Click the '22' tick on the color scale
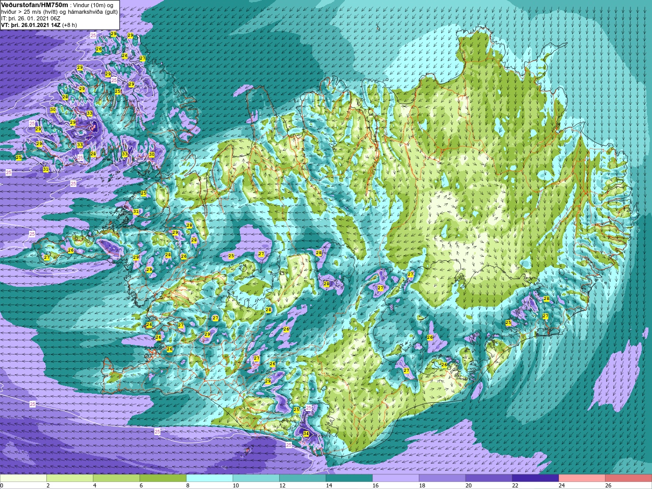The image size is (652, 489). point(515,485)
